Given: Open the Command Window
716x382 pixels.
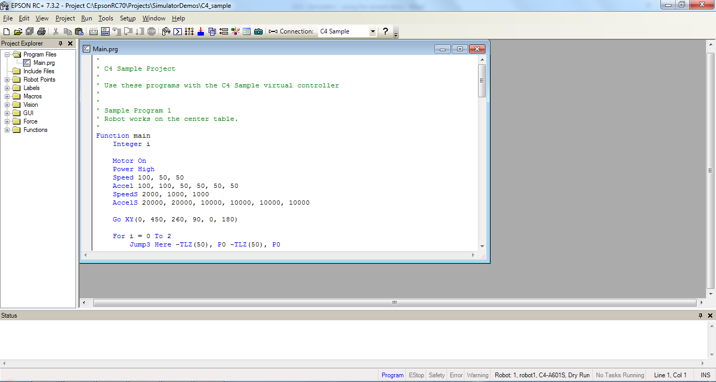Looking at the screenshot, I should click(177, 31).
